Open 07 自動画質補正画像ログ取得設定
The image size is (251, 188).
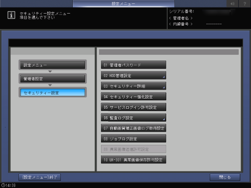134,128
